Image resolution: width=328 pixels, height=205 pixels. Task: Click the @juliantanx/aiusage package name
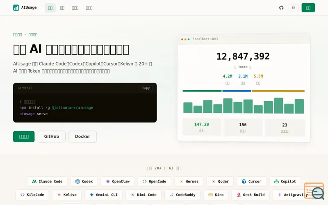(73, 108)
